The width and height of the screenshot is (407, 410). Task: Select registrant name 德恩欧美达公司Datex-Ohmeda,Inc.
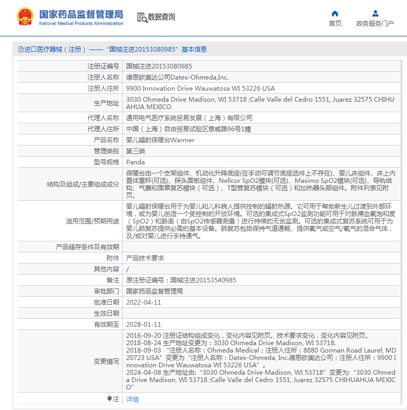177,77
